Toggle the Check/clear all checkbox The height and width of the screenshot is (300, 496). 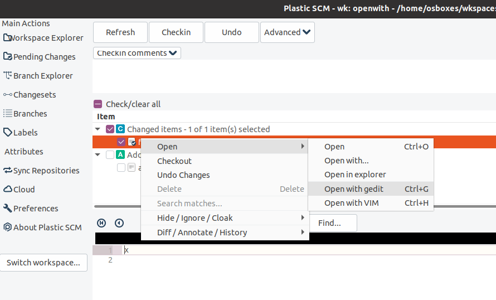pos(98,104)
